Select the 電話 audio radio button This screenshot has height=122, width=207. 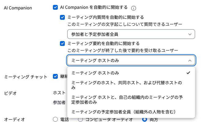click(55, 119)
